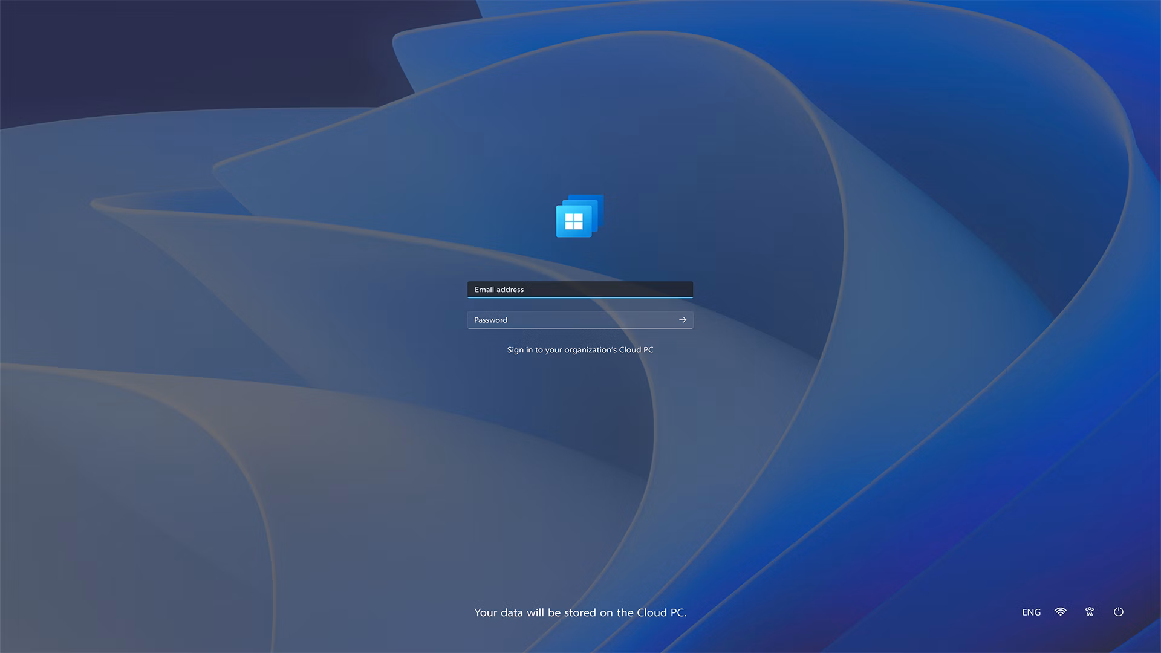The width and height of the screenshot is (1161, 653).
Task: Click the Windows 365 Cloud PC logo
Action: pyautogui.click(x=580, y=216)
